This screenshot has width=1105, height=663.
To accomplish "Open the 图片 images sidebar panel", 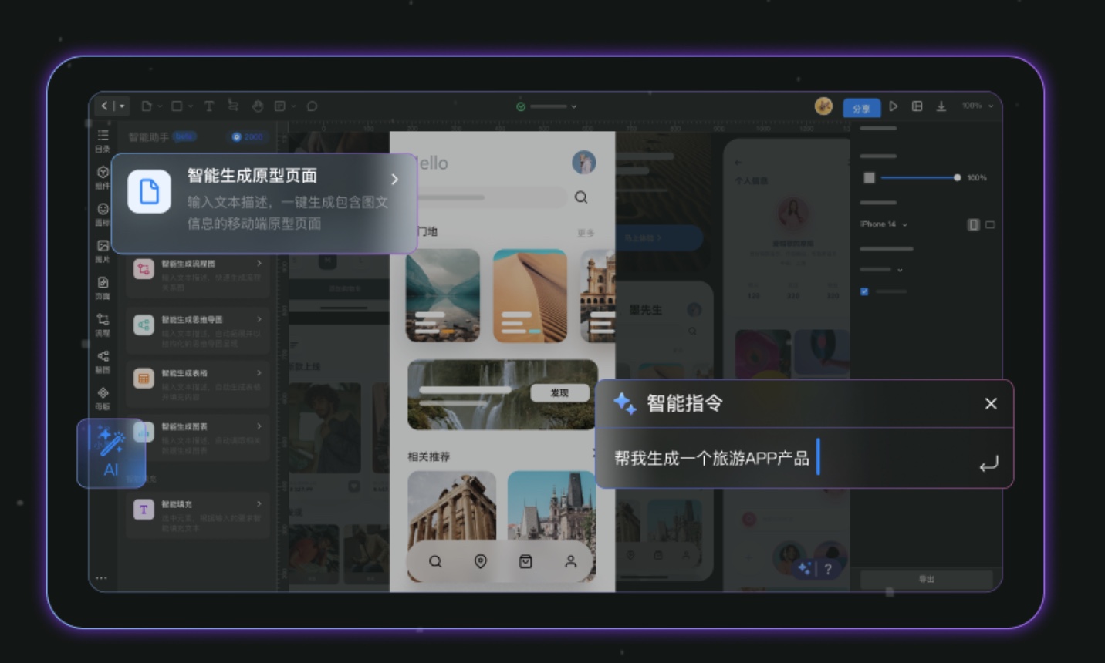I will pyautogui.click(x=103, y=251).
